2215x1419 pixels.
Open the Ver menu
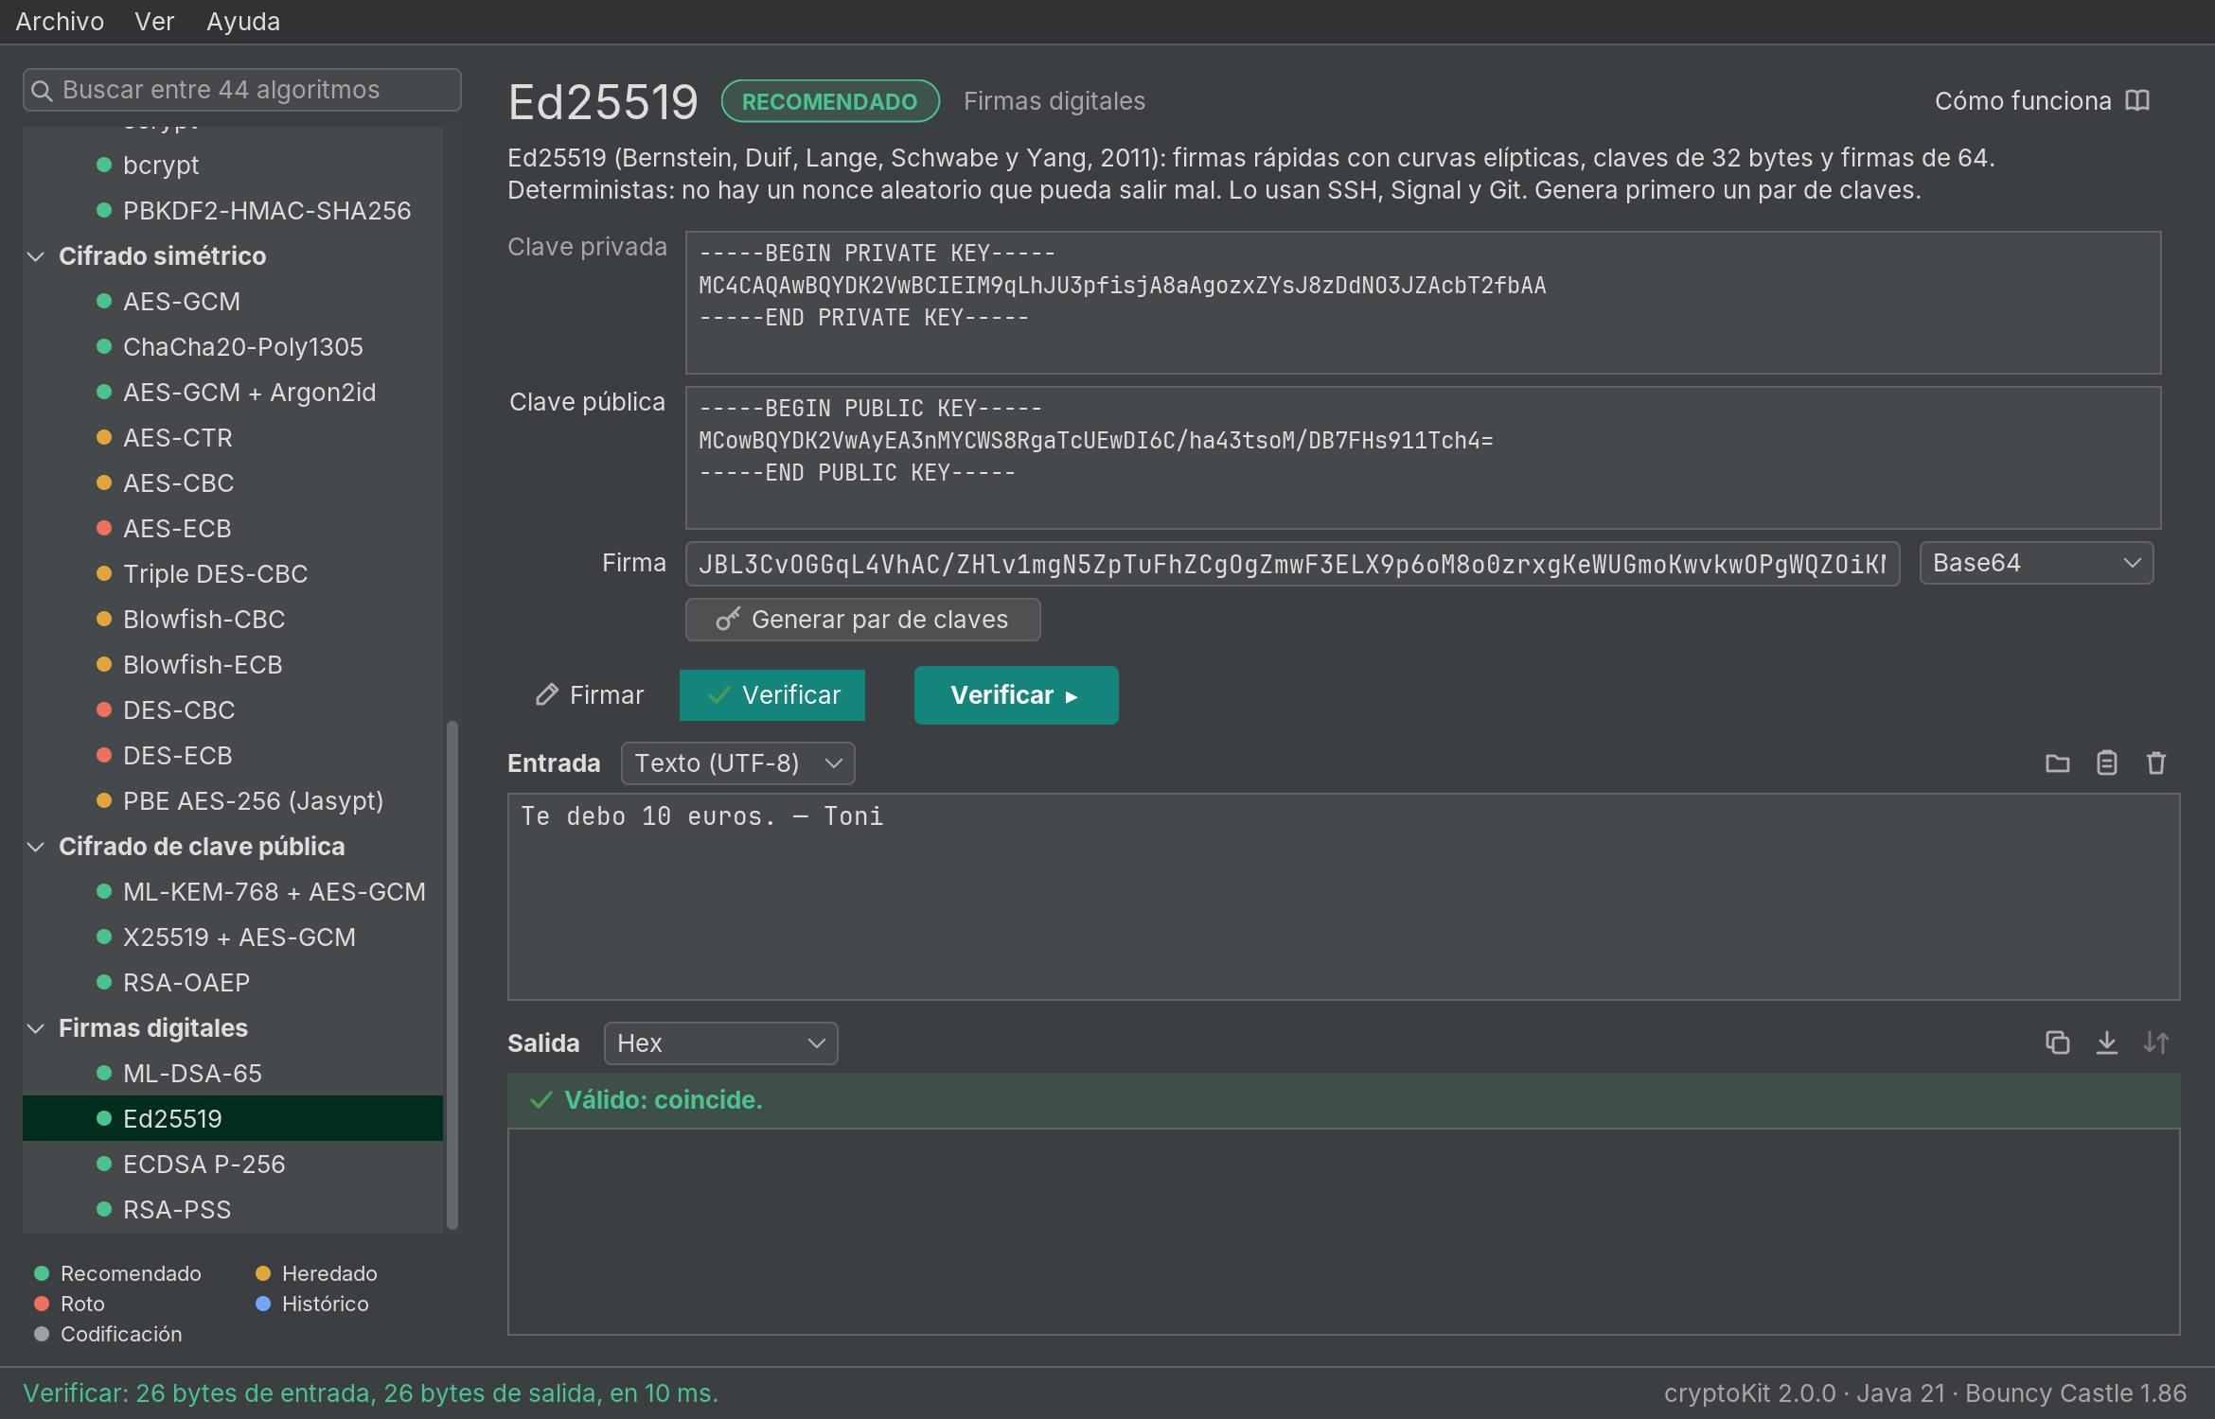click(154, 21)
